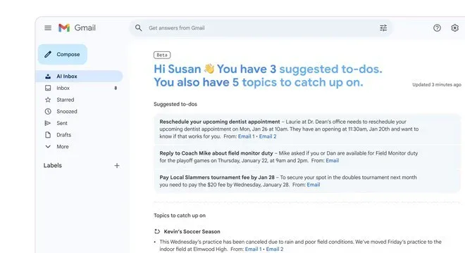465x253 pixels.
Task: Click the 'Get answers from Gmail' search field
Action: tap(261, 28)
